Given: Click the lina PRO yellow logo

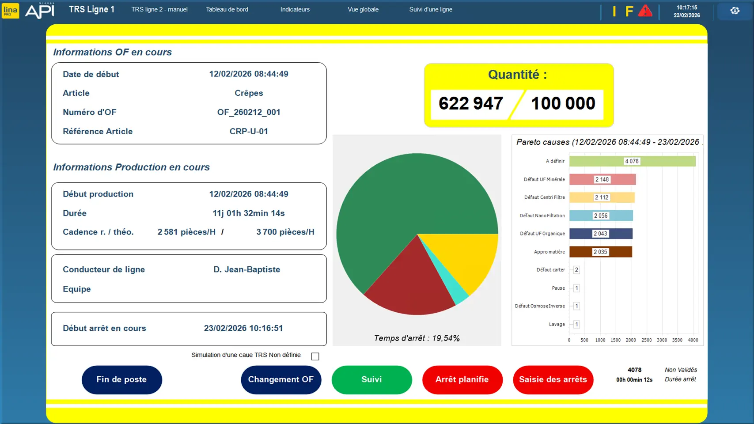Looking at the screenshot, I should pos(10,11).
